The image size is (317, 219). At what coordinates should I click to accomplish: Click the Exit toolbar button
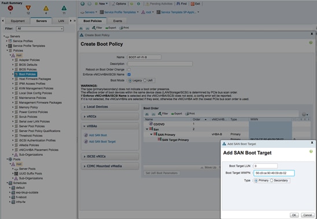pyautogui.click(x=196, y=3)
